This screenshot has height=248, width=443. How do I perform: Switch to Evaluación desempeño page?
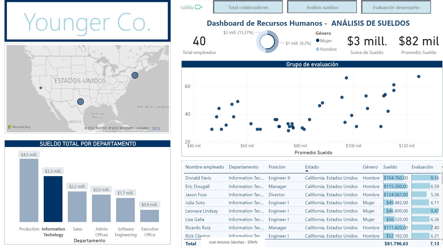point(396,7)
